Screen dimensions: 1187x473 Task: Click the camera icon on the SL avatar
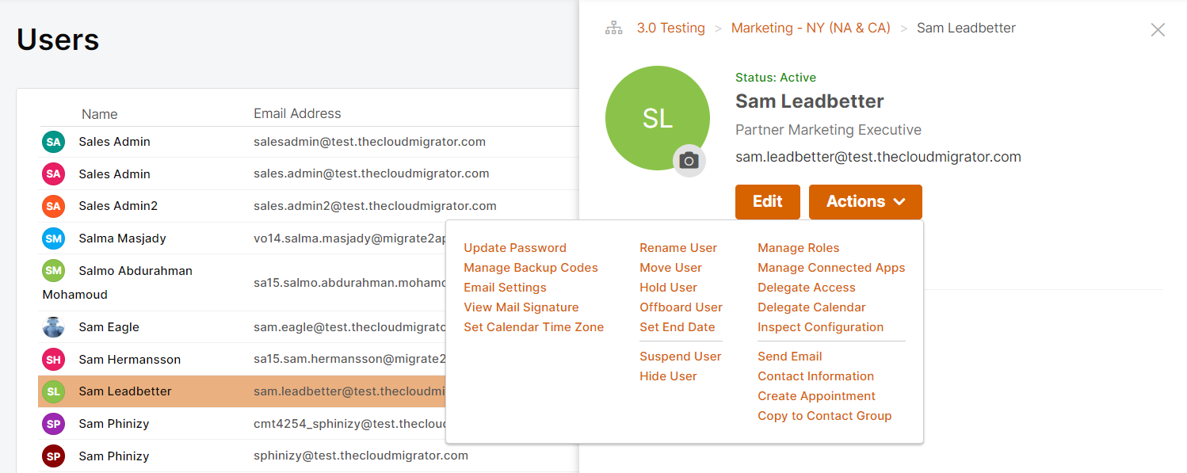(689, 161)
